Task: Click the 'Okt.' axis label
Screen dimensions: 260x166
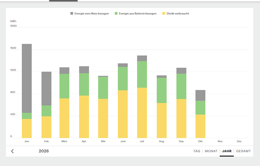Action: click(200, 141)
